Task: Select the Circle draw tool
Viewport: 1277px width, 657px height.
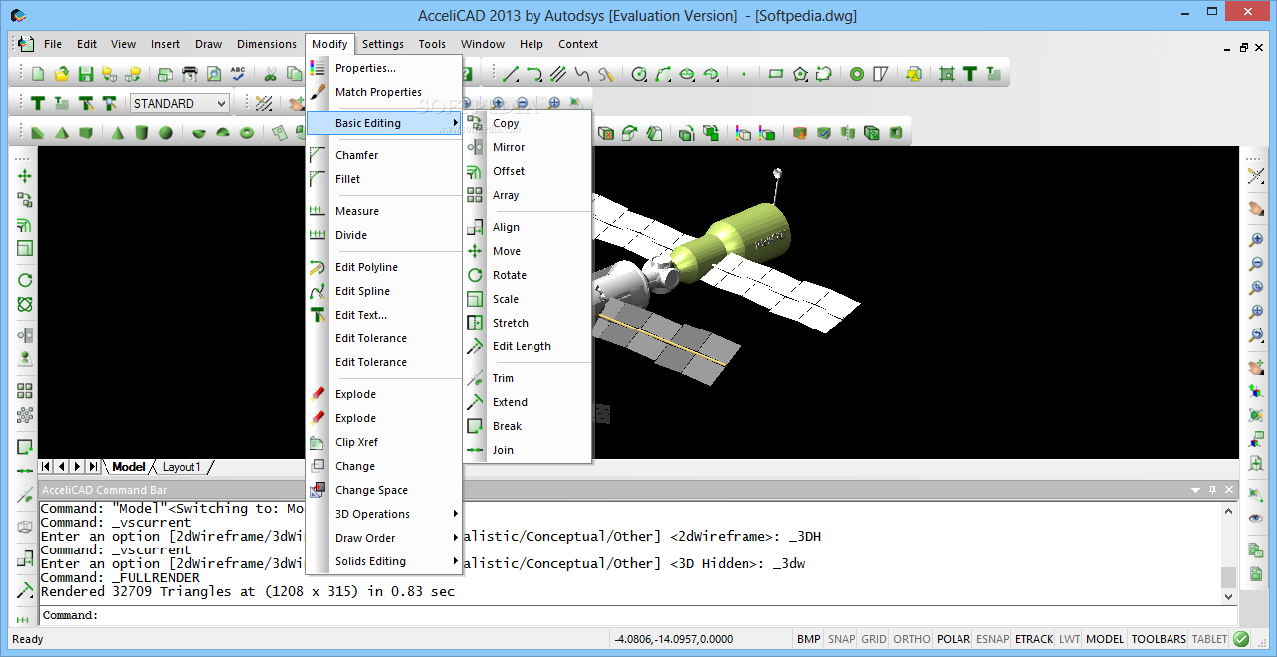Action: coord(639,74)
